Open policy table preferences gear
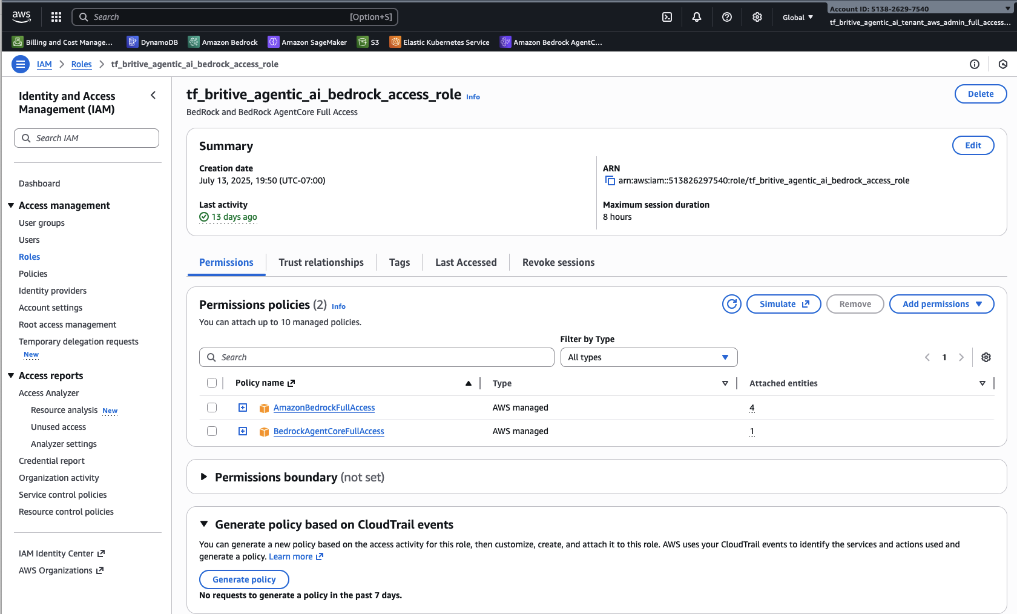The height and width of the screenshot is (614, 1017). pos(986,357)
